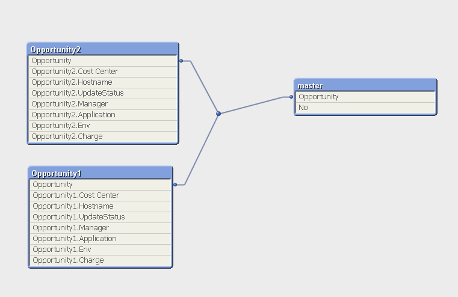Screen dimensions: 458x297
Task: Click Opportunity field in master table
Action: [x=365, y=97]
